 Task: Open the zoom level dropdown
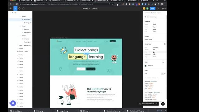coord(164,8)
